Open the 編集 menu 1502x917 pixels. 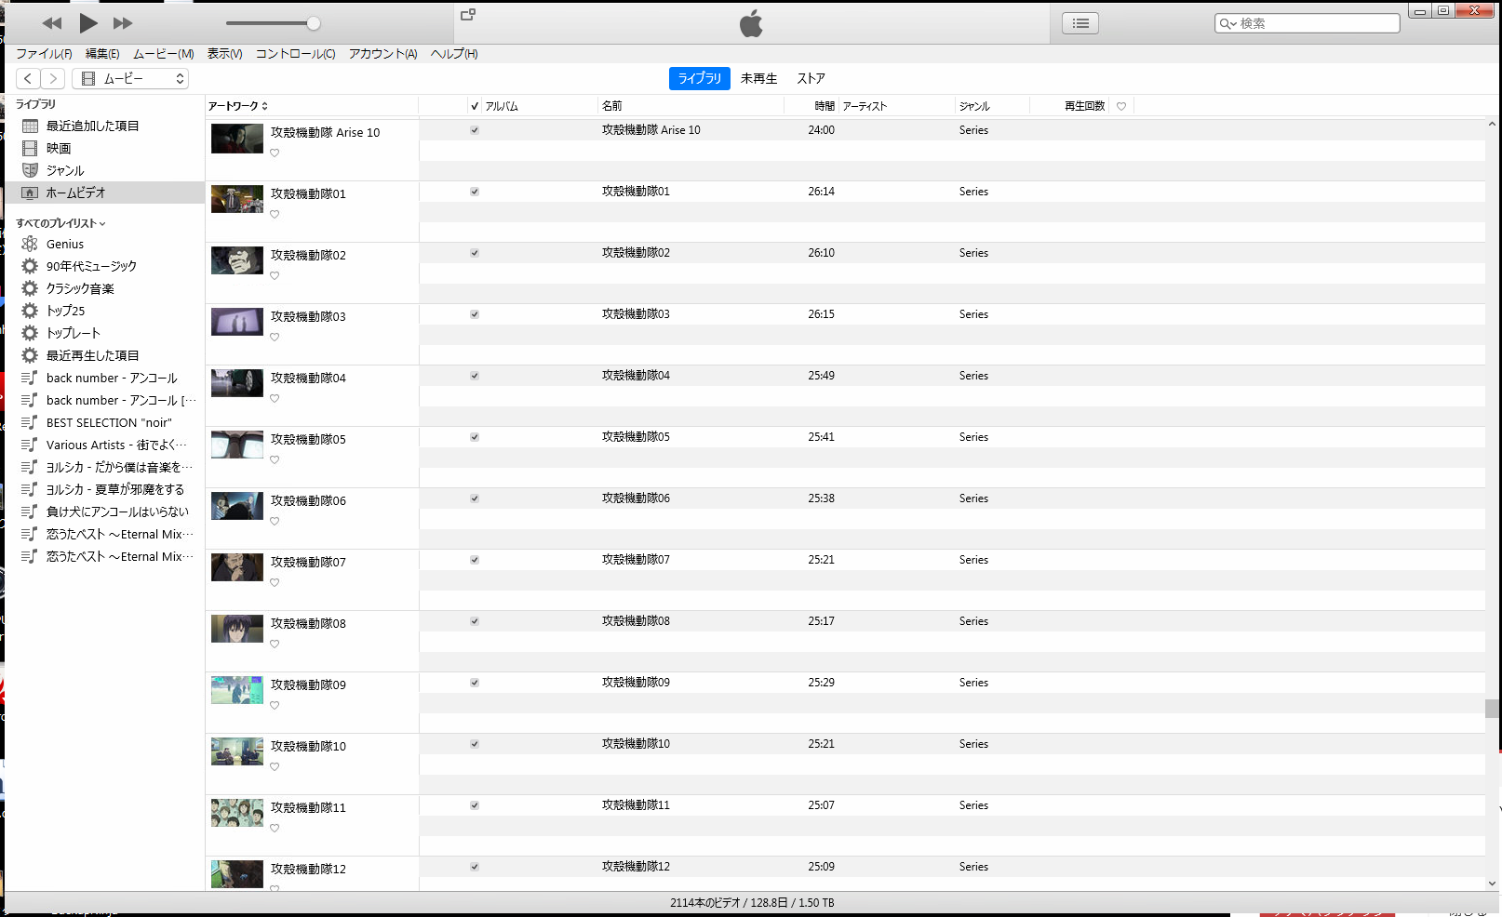tap(102, 54)
